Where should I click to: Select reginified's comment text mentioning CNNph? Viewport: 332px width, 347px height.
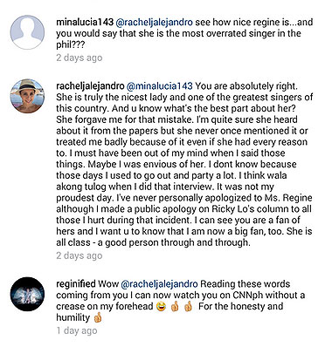(181, 301)
